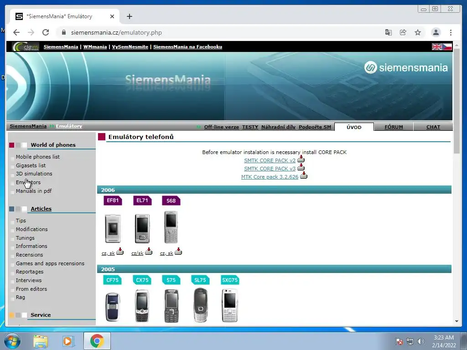Click the SXG75 phone thumbnail
The width and height of the screenshot is (467, 350).
point(230,305)
